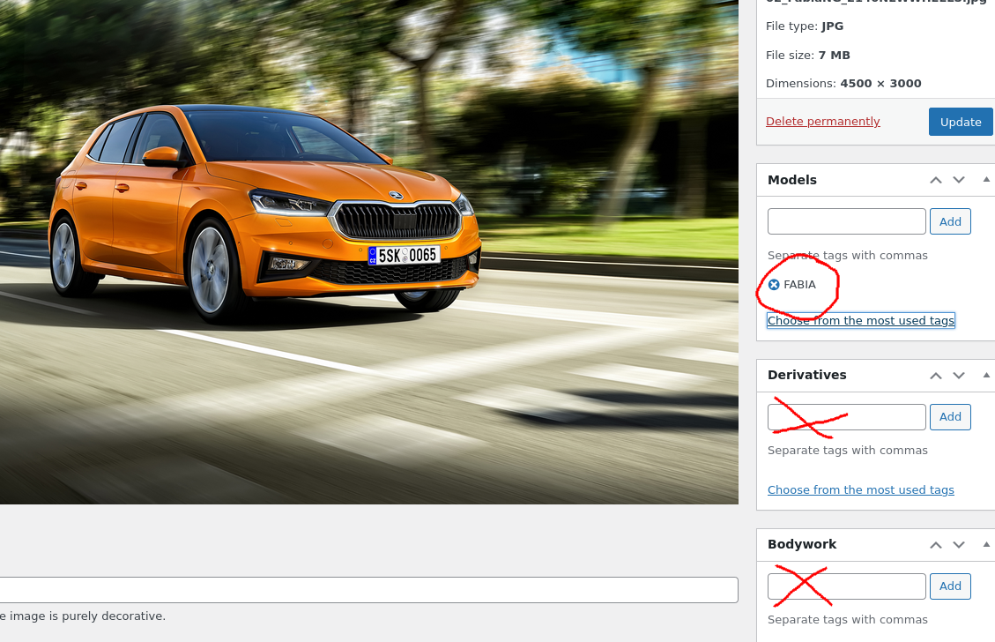This screenshot has height=642, width=995.
Task: Focus the Models tag input field
Action: pyautogui.click(x=847, y=221)
